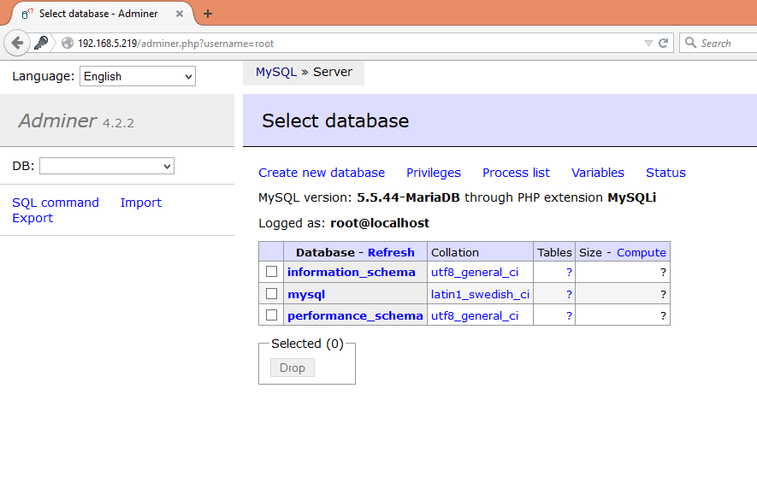Click the MySQL breadcrumb link
757x500 pixels.
(x=276, y=72)
